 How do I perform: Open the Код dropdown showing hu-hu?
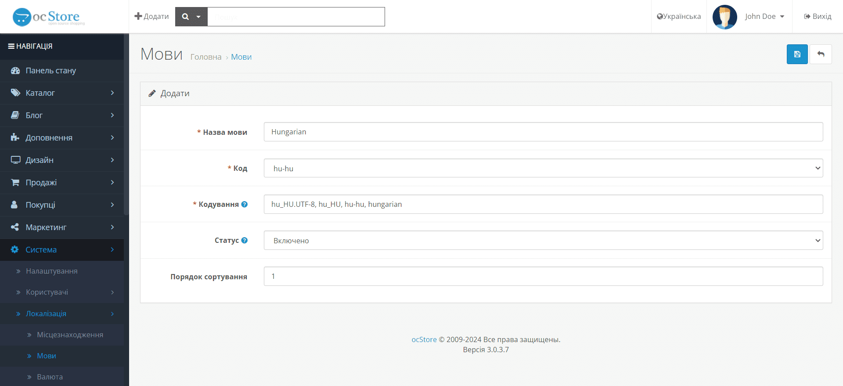pyautogui.click(x=543, y=168)
